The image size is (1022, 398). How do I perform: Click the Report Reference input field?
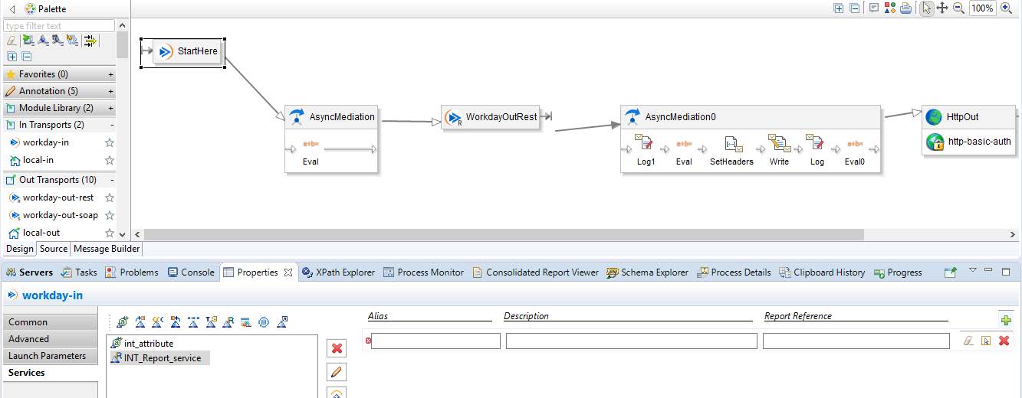[x=856, y=341]
